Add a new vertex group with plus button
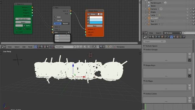The height and width of the screenshot is (110, 195). [x=190, y=54]
